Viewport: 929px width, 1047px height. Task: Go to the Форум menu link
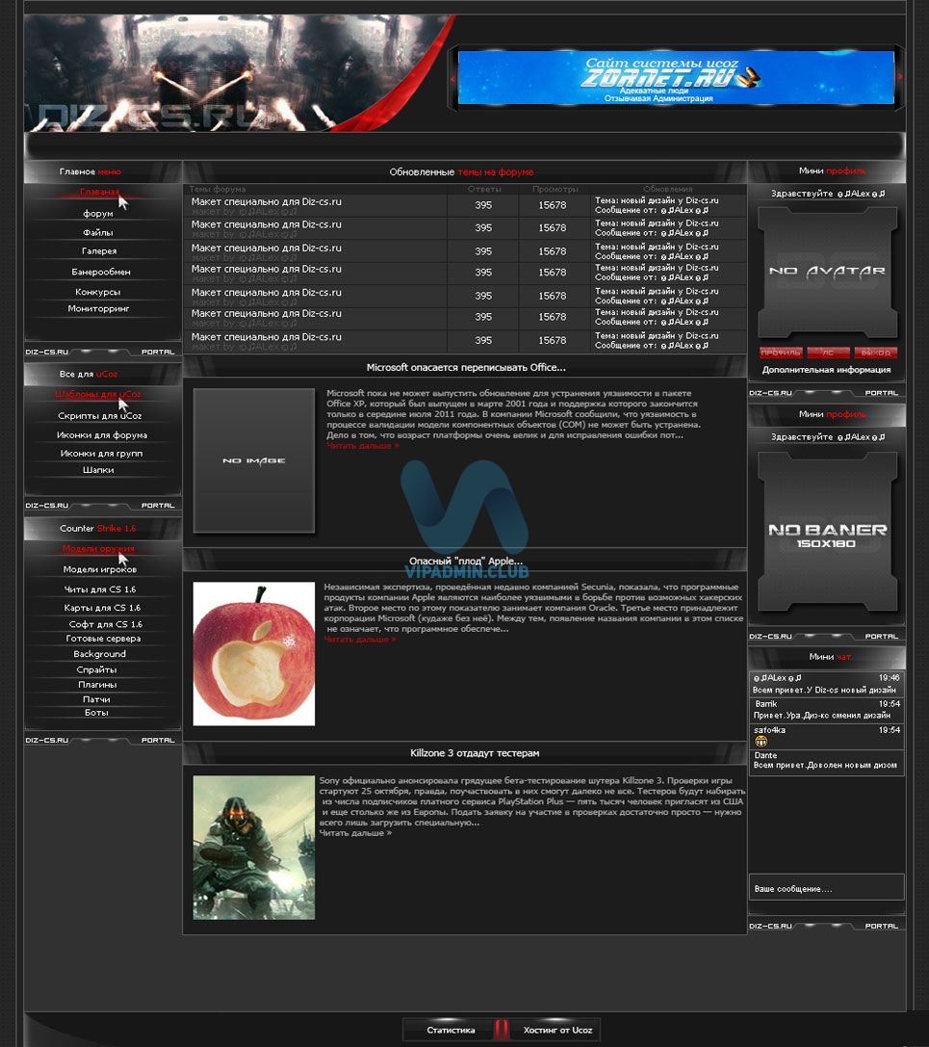point(98,214)
